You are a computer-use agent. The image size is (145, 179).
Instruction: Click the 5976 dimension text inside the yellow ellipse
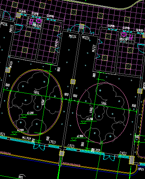click(37, 93)
